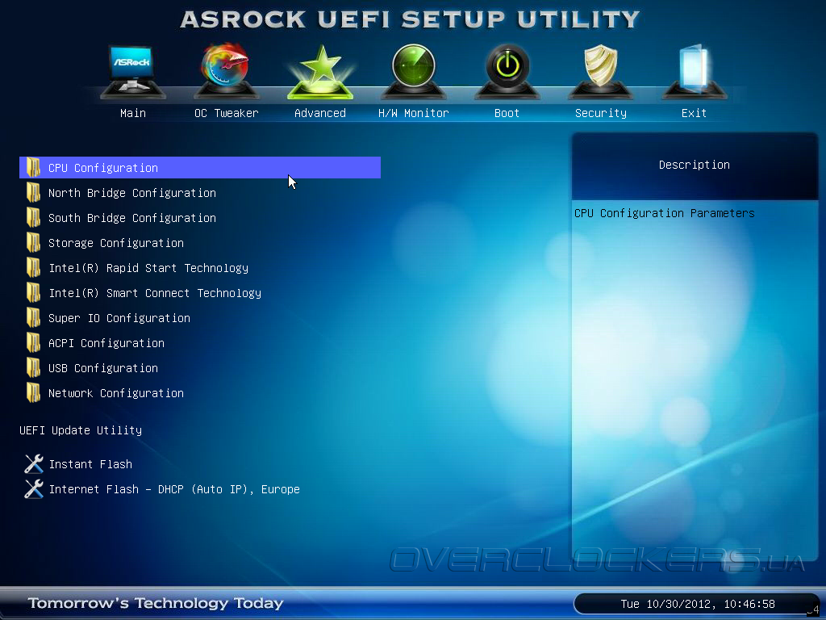Click folder icon beside Storage Configuration
The image size is (826, 620).
point(33,243)
